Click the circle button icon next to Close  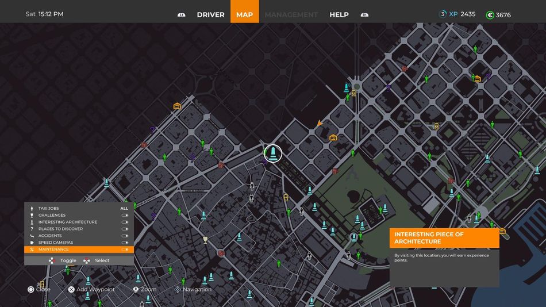tap(30, 290)
